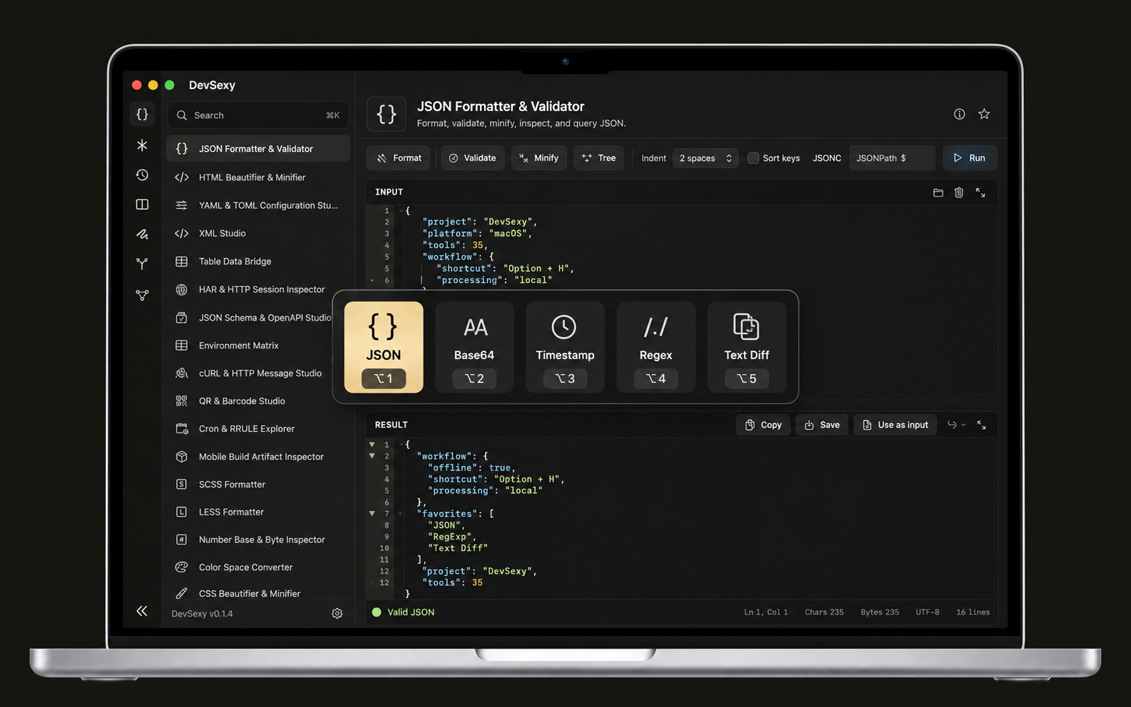Collapse the sidebar with double chevron
The width and height of the screenshot is (1131, 707).
coord(142,611)
